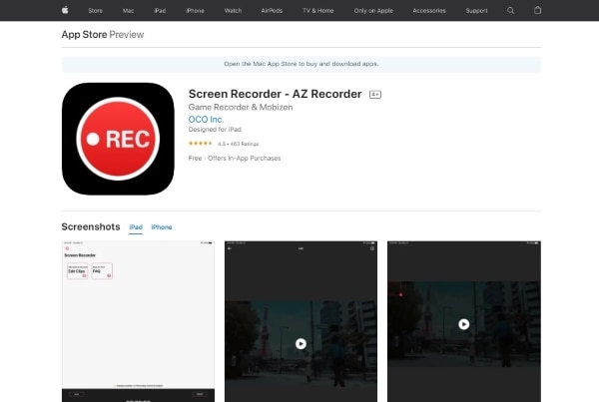Open the iPad menu in navigation
The image size is (599, 402).
[160, 11]
